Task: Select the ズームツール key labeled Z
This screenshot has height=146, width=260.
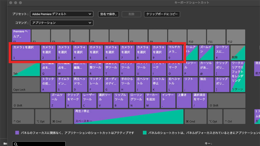Action: (57, 100)
